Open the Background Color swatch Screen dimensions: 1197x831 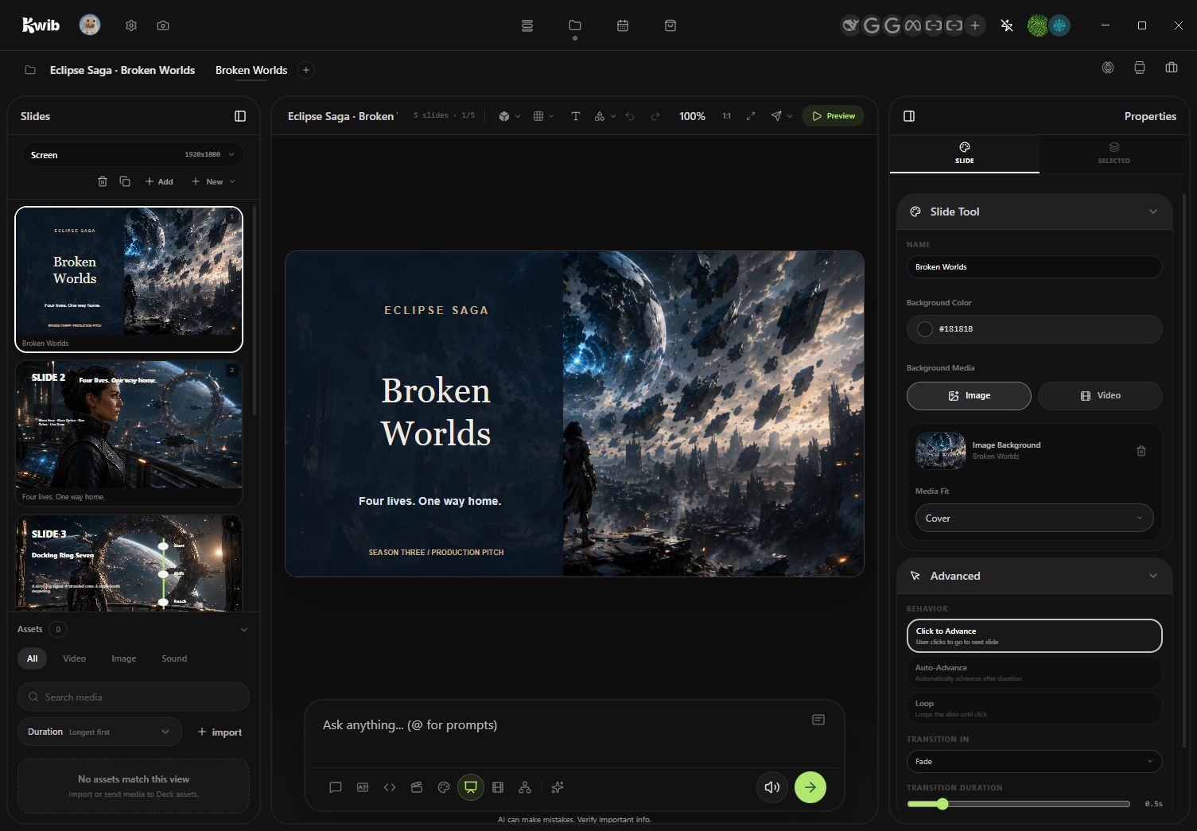coord(925,329)
